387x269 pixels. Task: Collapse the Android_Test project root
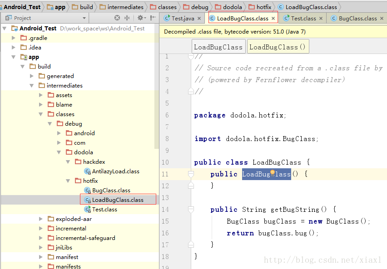click(5, 29)
